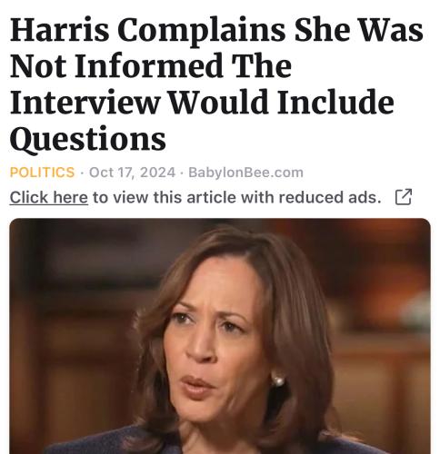Select the word "Questions" in the headline
440x454 pixels.
(88, 139)
